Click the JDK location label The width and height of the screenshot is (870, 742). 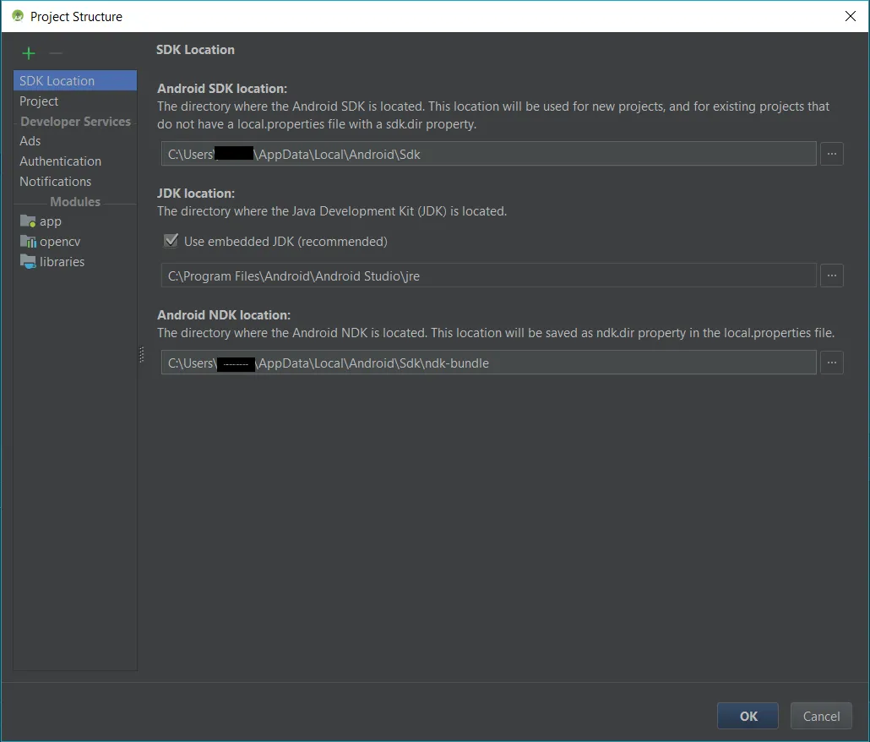196,194
